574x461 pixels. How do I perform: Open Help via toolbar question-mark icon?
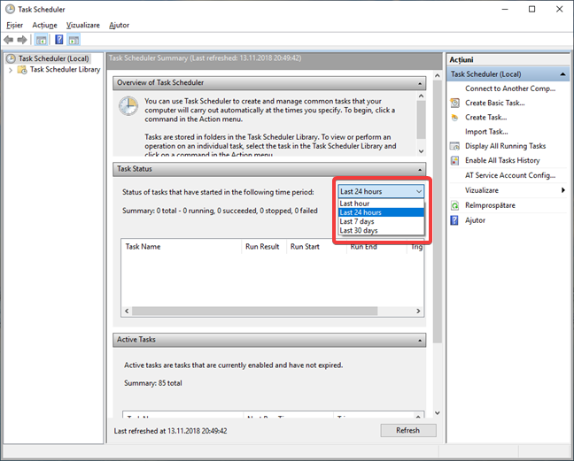click(59, 40)
